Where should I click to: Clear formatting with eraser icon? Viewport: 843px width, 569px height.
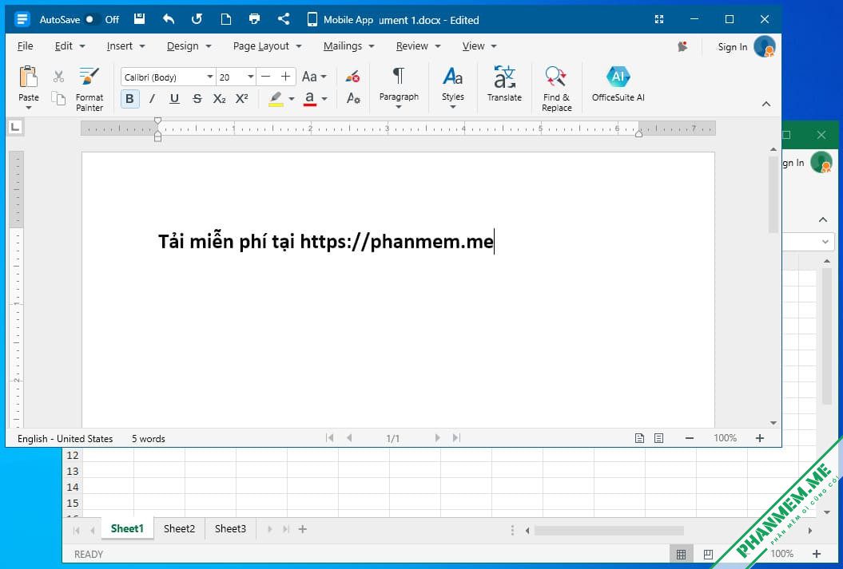352,77
